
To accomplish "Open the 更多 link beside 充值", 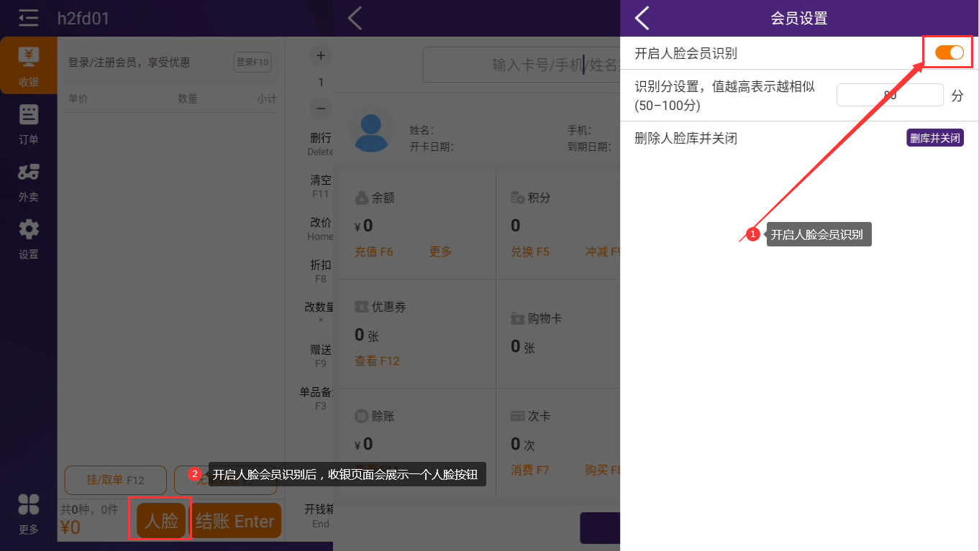I will pyautogui.click(x=440, y=251).
